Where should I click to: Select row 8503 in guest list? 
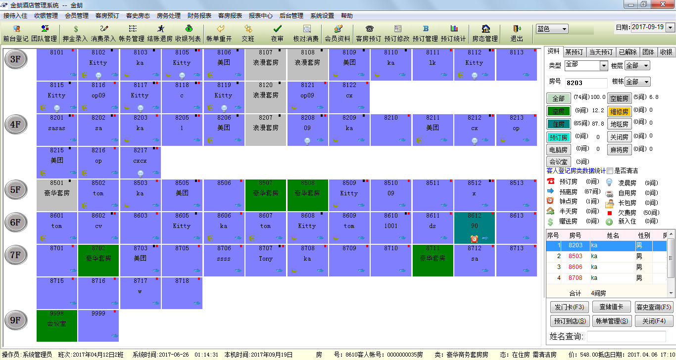click(x=606, y=256)
